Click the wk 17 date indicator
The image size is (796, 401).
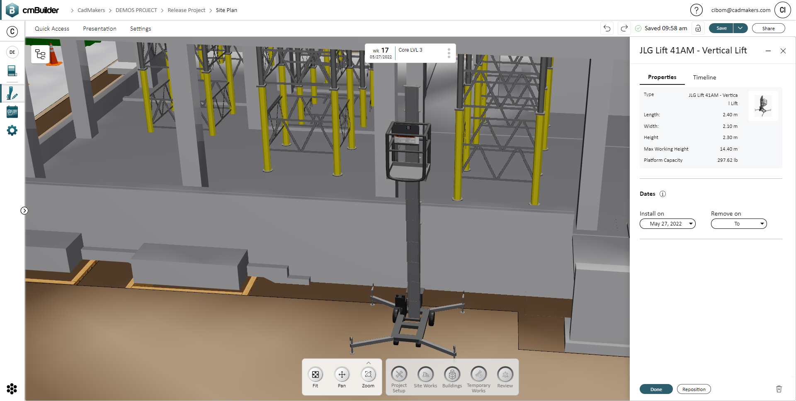point(381,53)
